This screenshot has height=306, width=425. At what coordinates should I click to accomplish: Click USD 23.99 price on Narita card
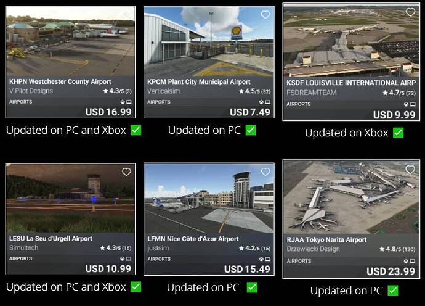391,271
